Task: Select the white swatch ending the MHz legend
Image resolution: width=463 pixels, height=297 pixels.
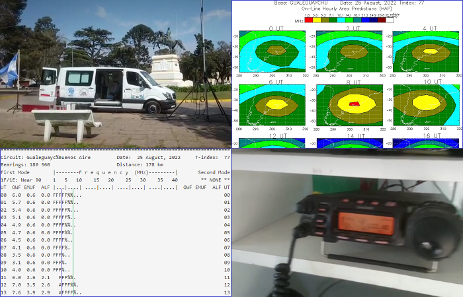Action: (390, 20)
